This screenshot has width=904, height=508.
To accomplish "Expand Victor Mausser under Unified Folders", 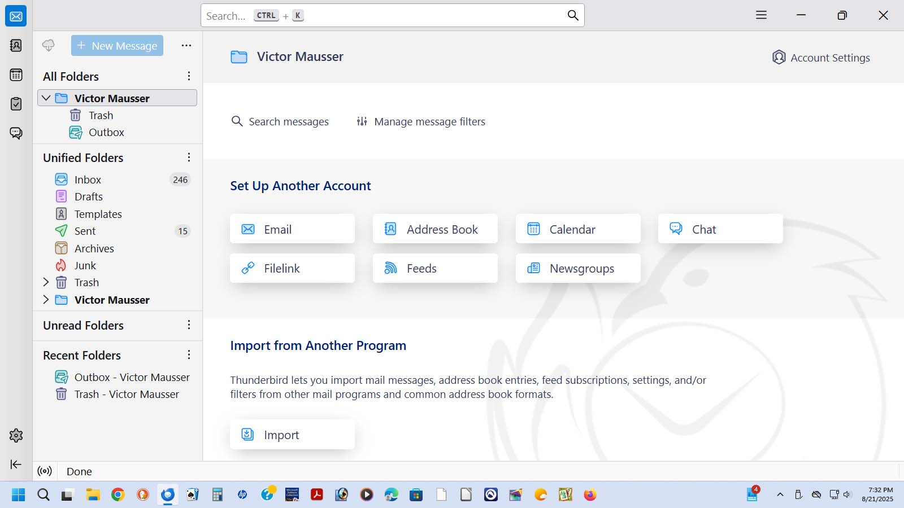I will tap(46, 300).
